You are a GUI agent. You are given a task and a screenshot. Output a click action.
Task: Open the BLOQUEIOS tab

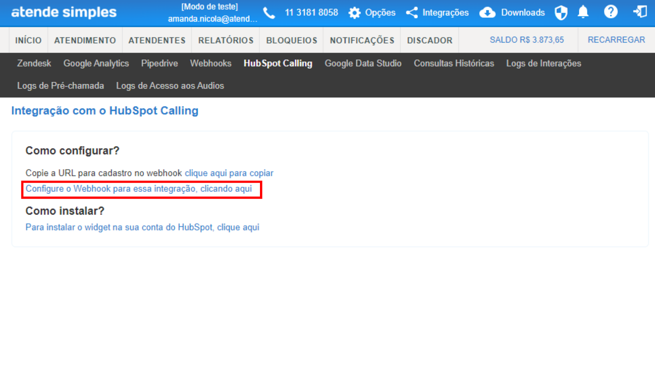coord(291,40)
